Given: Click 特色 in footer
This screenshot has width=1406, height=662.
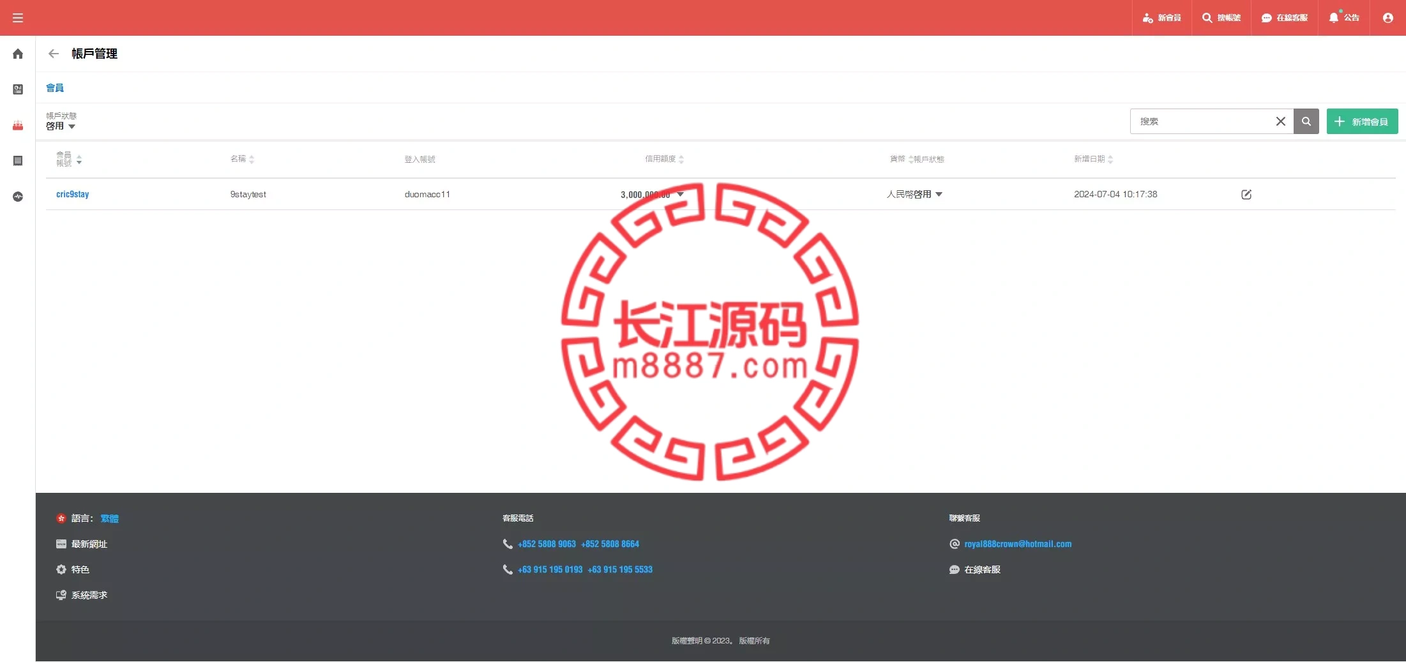Looking at the screenshot, I should point(80,569).
